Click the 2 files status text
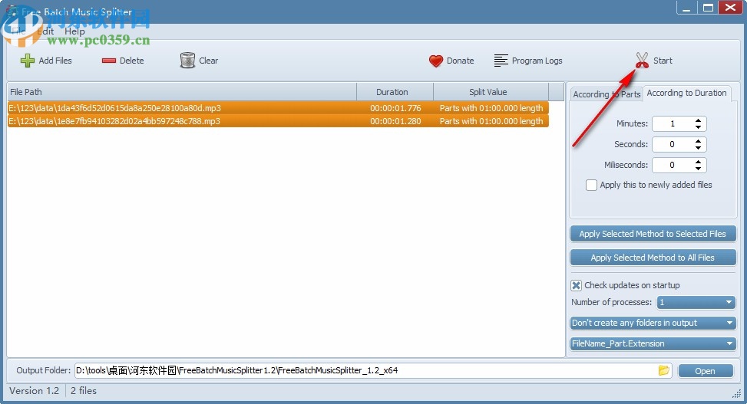This screenshot has height=404, width=747. [x=84, y=391]
